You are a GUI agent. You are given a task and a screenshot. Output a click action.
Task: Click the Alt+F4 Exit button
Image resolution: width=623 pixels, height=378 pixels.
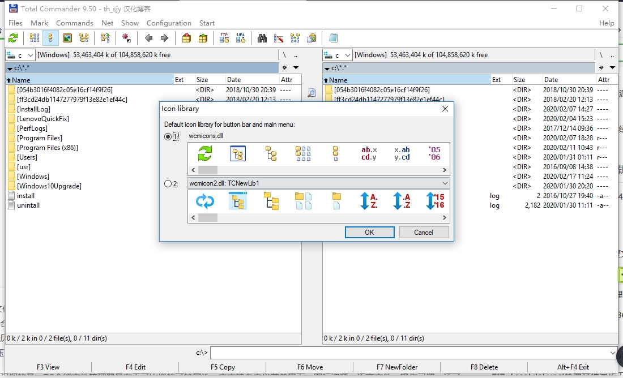[573, 367]
